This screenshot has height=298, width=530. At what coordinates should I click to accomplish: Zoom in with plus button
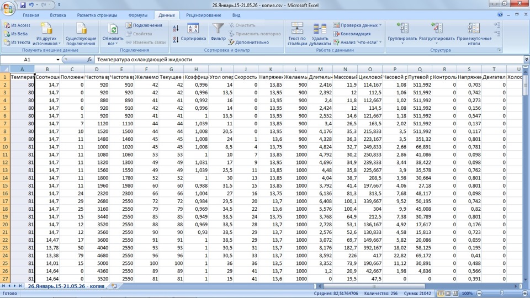pos(525,293)
